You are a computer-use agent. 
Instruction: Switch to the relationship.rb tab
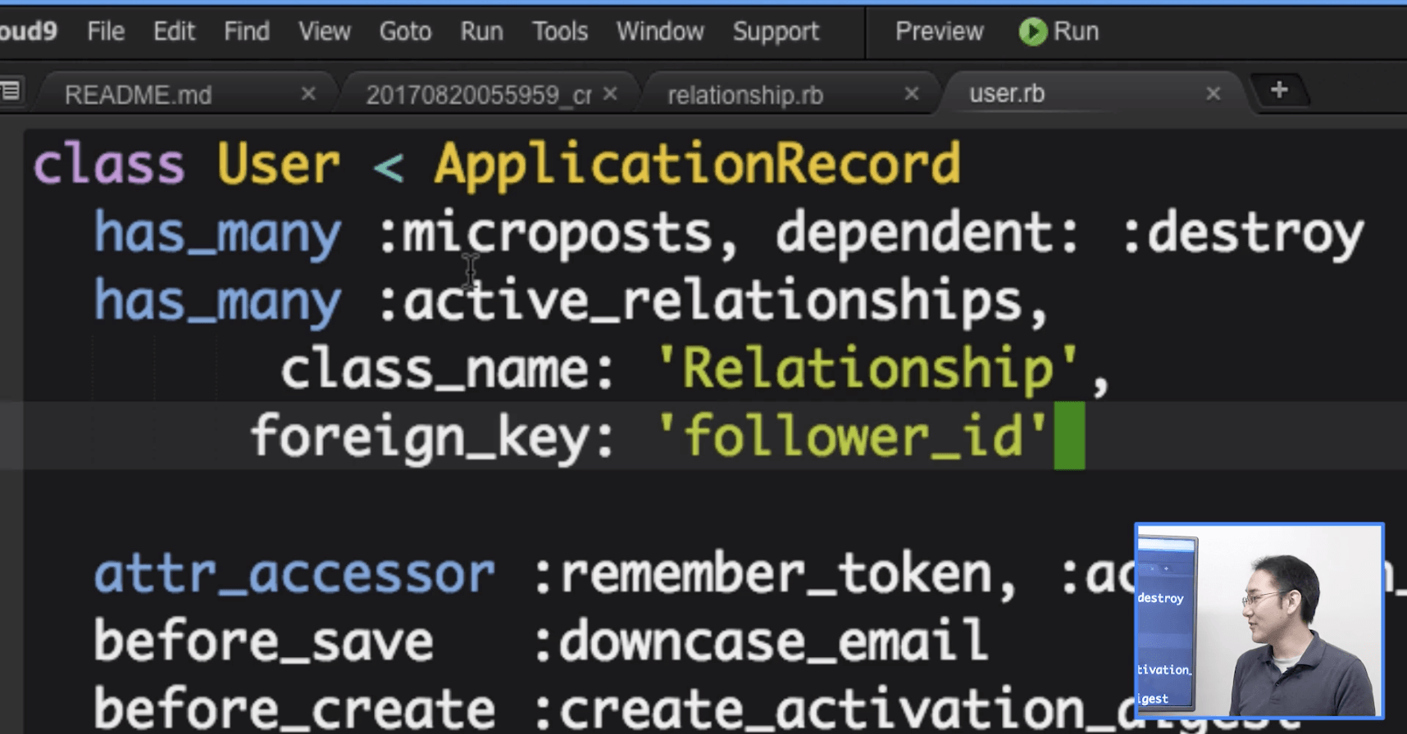pyautogui.click(x=745, y=95)
